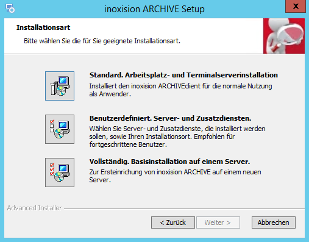The image size is (309, 242).
Task: Click the Bitte wählen Sie instruction line
Action: tap(102, 41)
